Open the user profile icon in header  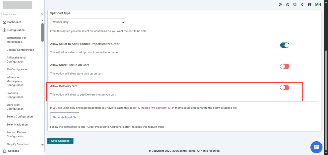point(280,4)
